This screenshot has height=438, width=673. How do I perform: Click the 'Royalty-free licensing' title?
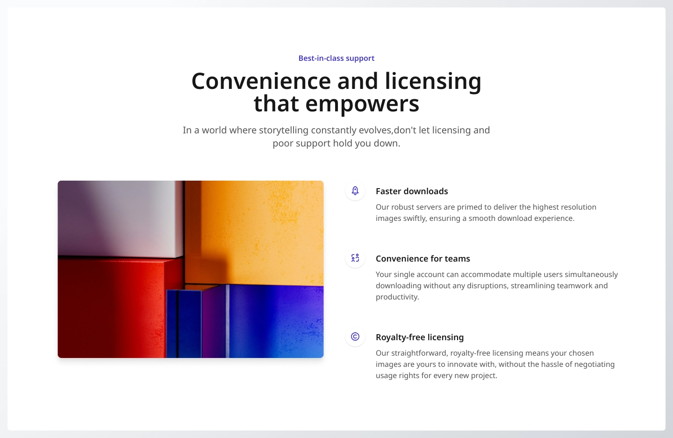[420, 337]
